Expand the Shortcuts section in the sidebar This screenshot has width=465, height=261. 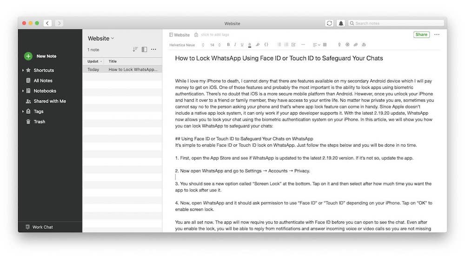click(x=23, y=71)
